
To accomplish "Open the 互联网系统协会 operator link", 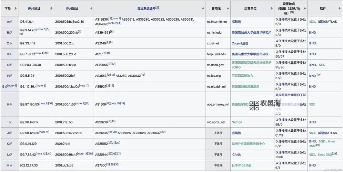I will coord(242,76).
